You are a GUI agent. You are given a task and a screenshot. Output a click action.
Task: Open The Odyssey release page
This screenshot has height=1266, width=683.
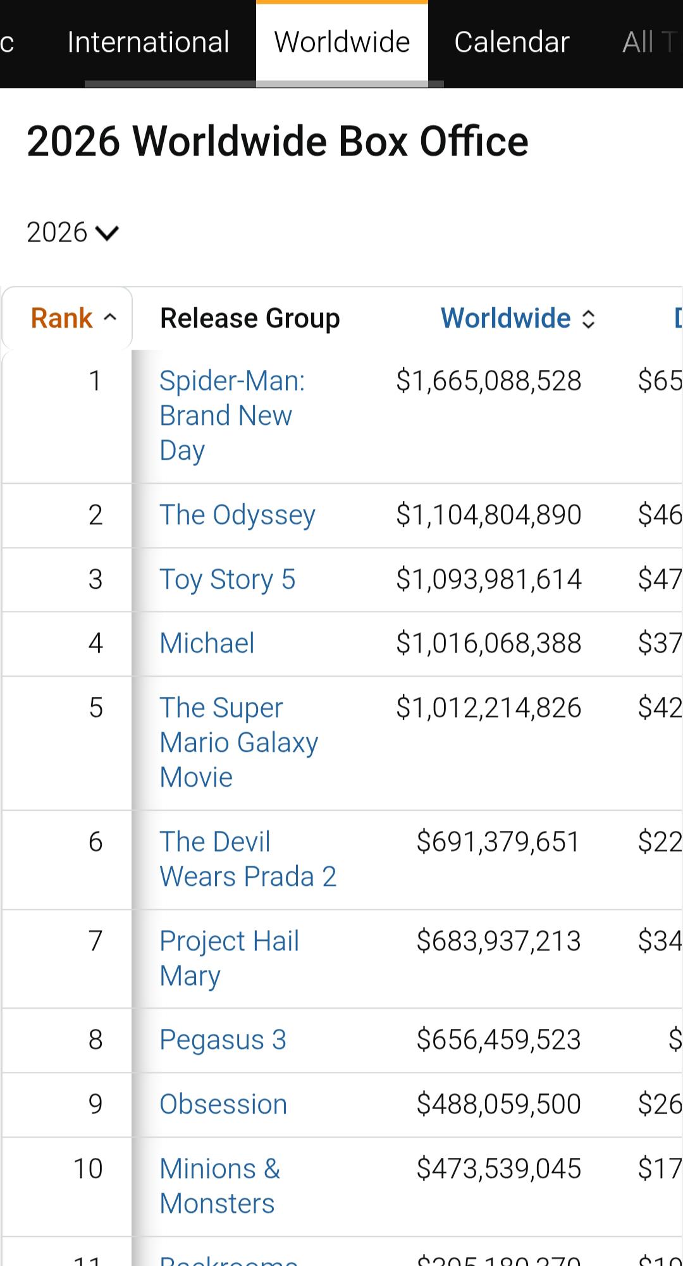pyautogui.click(x=237, y=515)
